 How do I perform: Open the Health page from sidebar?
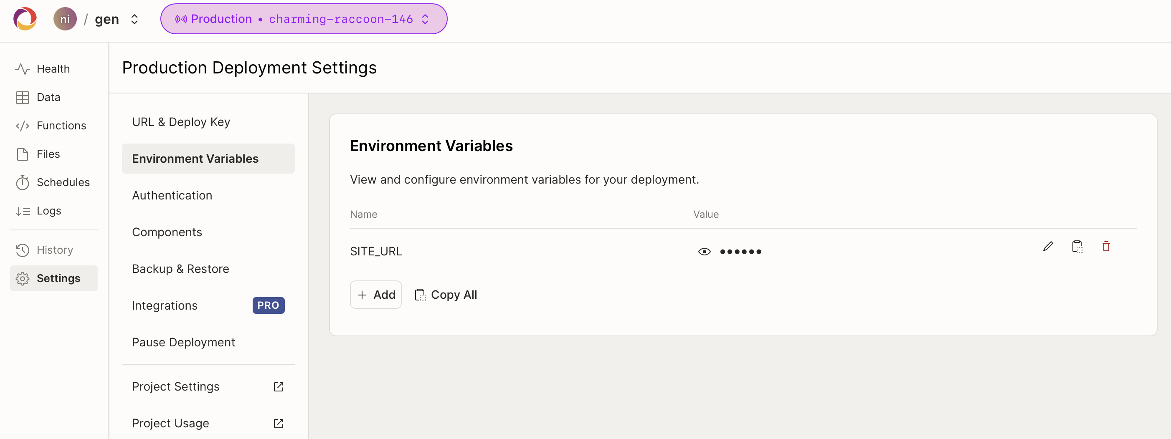coord(53,69)
